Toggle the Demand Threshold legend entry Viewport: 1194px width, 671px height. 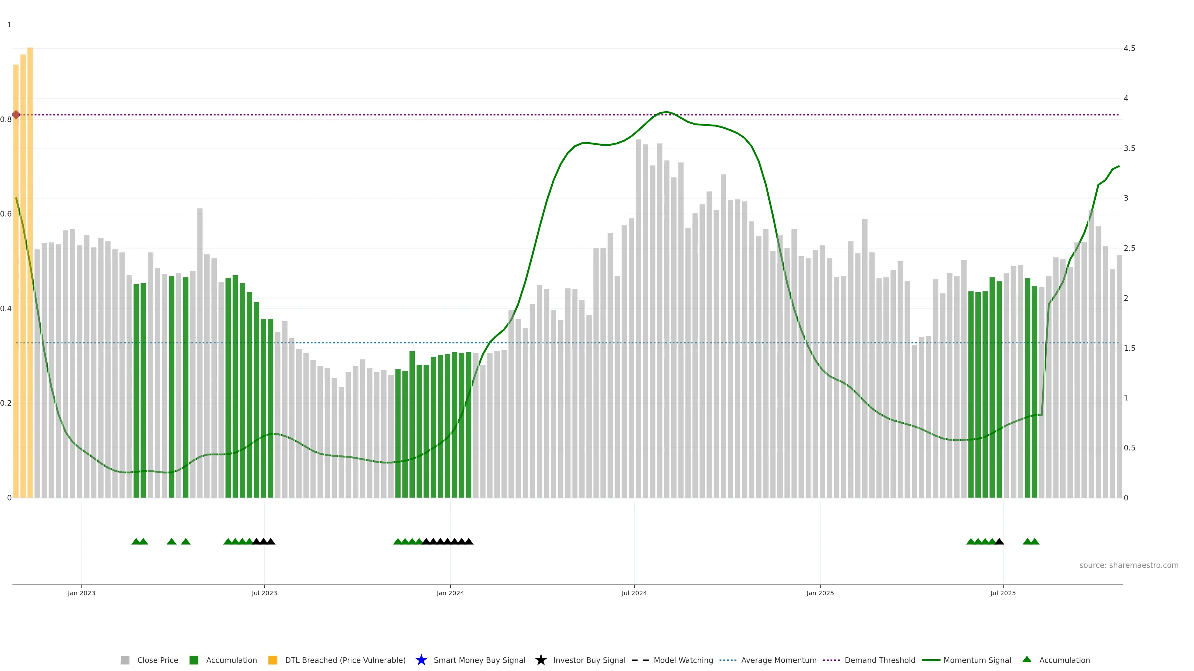[x=880, y=660]
